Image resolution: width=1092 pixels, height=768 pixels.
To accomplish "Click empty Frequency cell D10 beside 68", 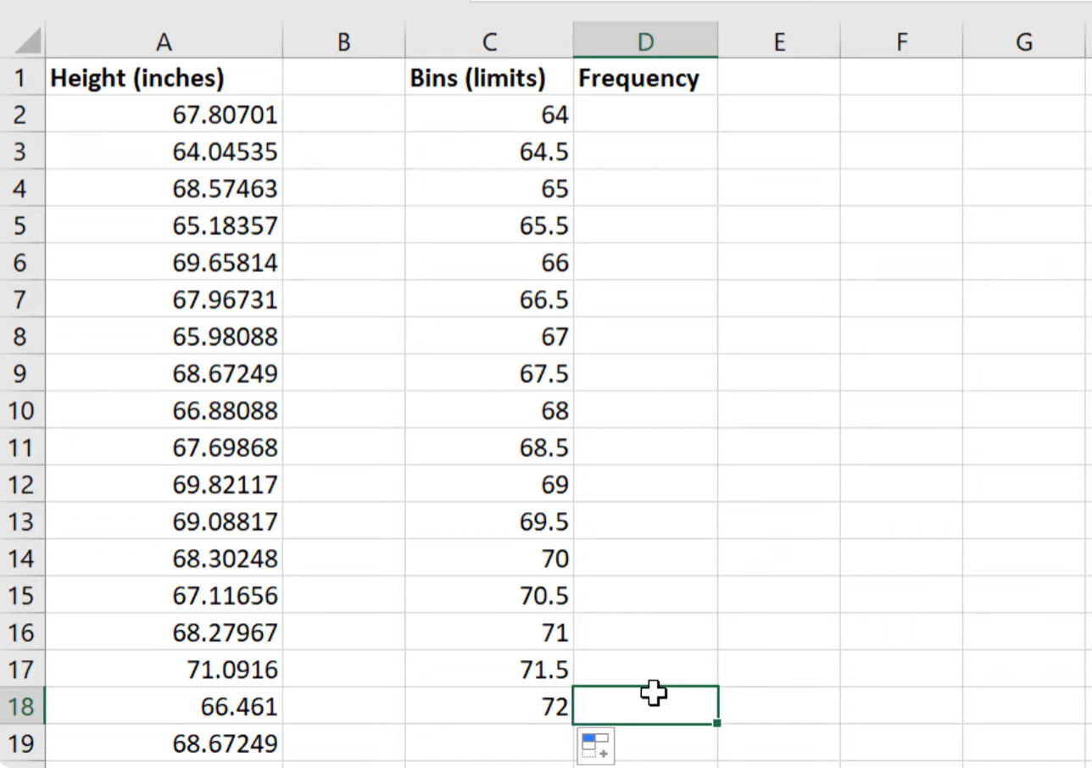I will coord(645,411).
